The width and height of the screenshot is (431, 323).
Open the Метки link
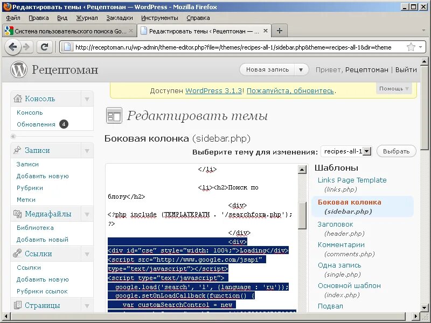click(26, 200)
